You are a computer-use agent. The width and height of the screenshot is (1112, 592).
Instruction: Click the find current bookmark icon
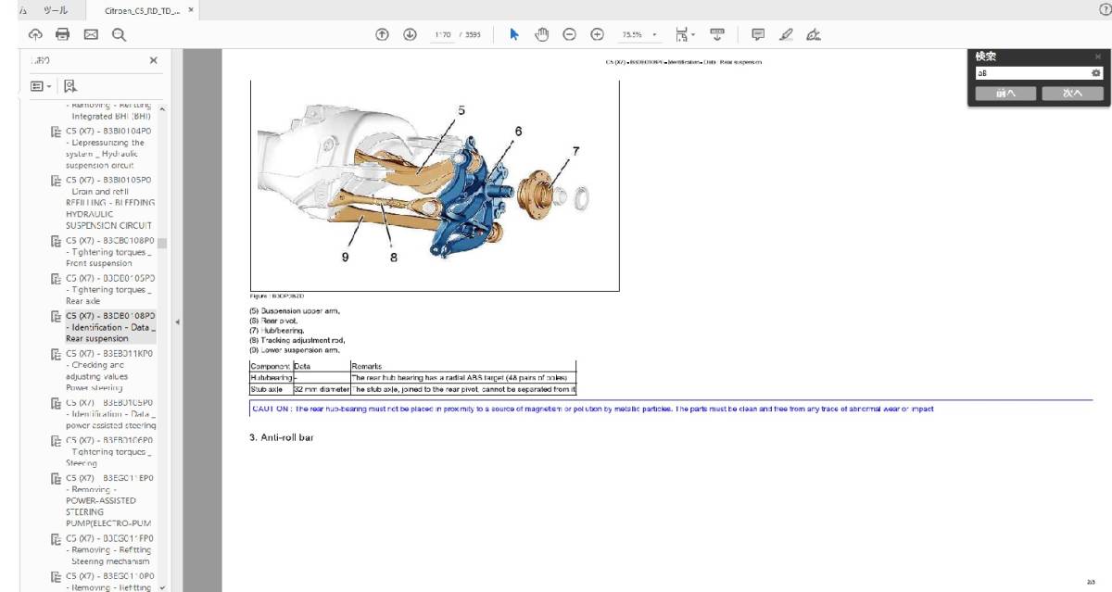tap(70, 86)
